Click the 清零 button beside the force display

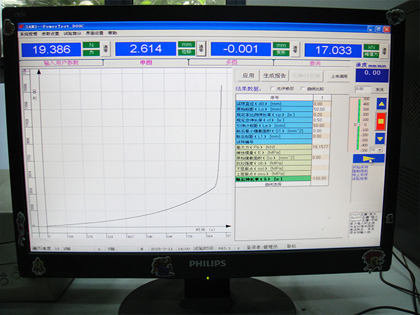click(x=105, y=49)
